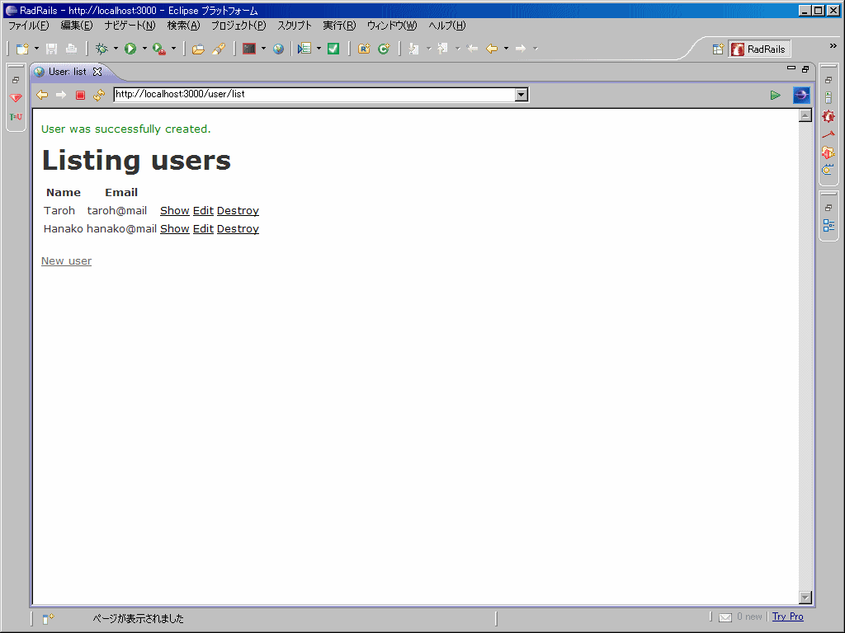Click the editor area minimize button

pos(791,68)
